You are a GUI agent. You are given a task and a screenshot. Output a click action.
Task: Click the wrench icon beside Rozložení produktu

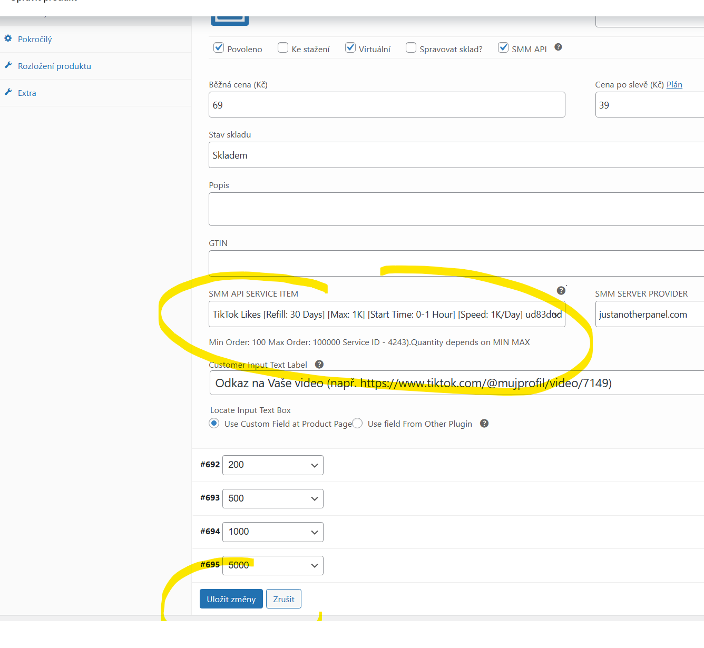8,65
